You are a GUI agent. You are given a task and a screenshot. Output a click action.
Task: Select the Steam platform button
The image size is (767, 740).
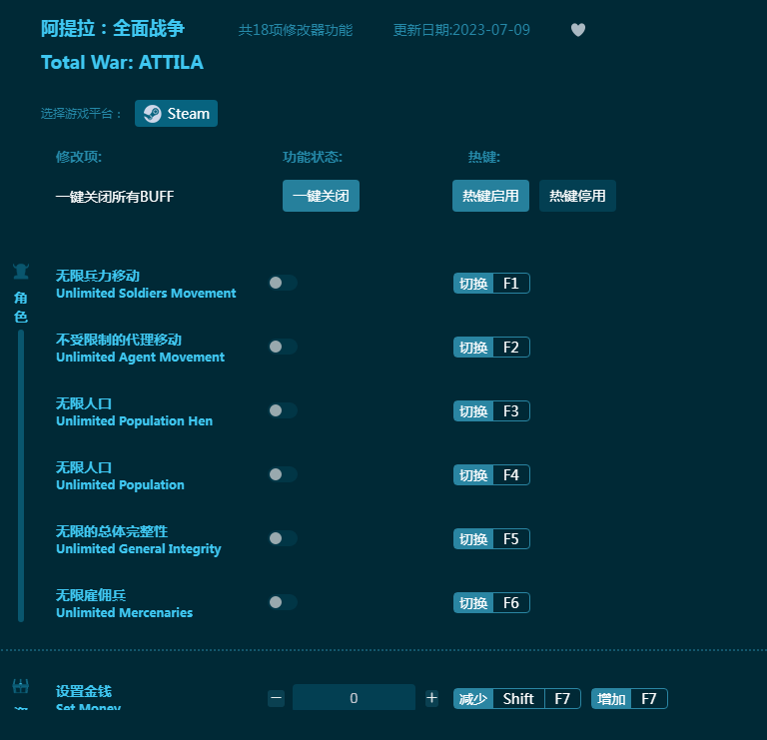[x=176, y=114]
